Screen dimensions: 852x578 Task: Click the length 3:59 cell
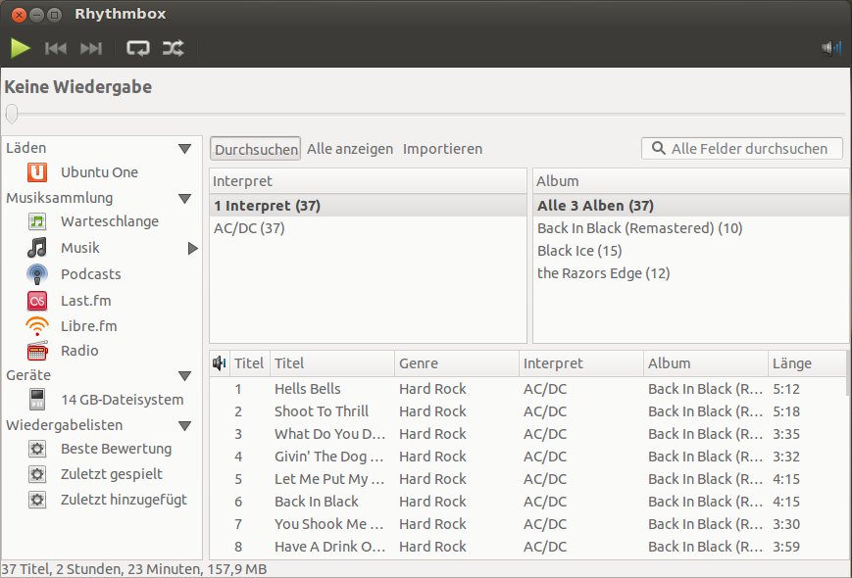tap(786, 547)
